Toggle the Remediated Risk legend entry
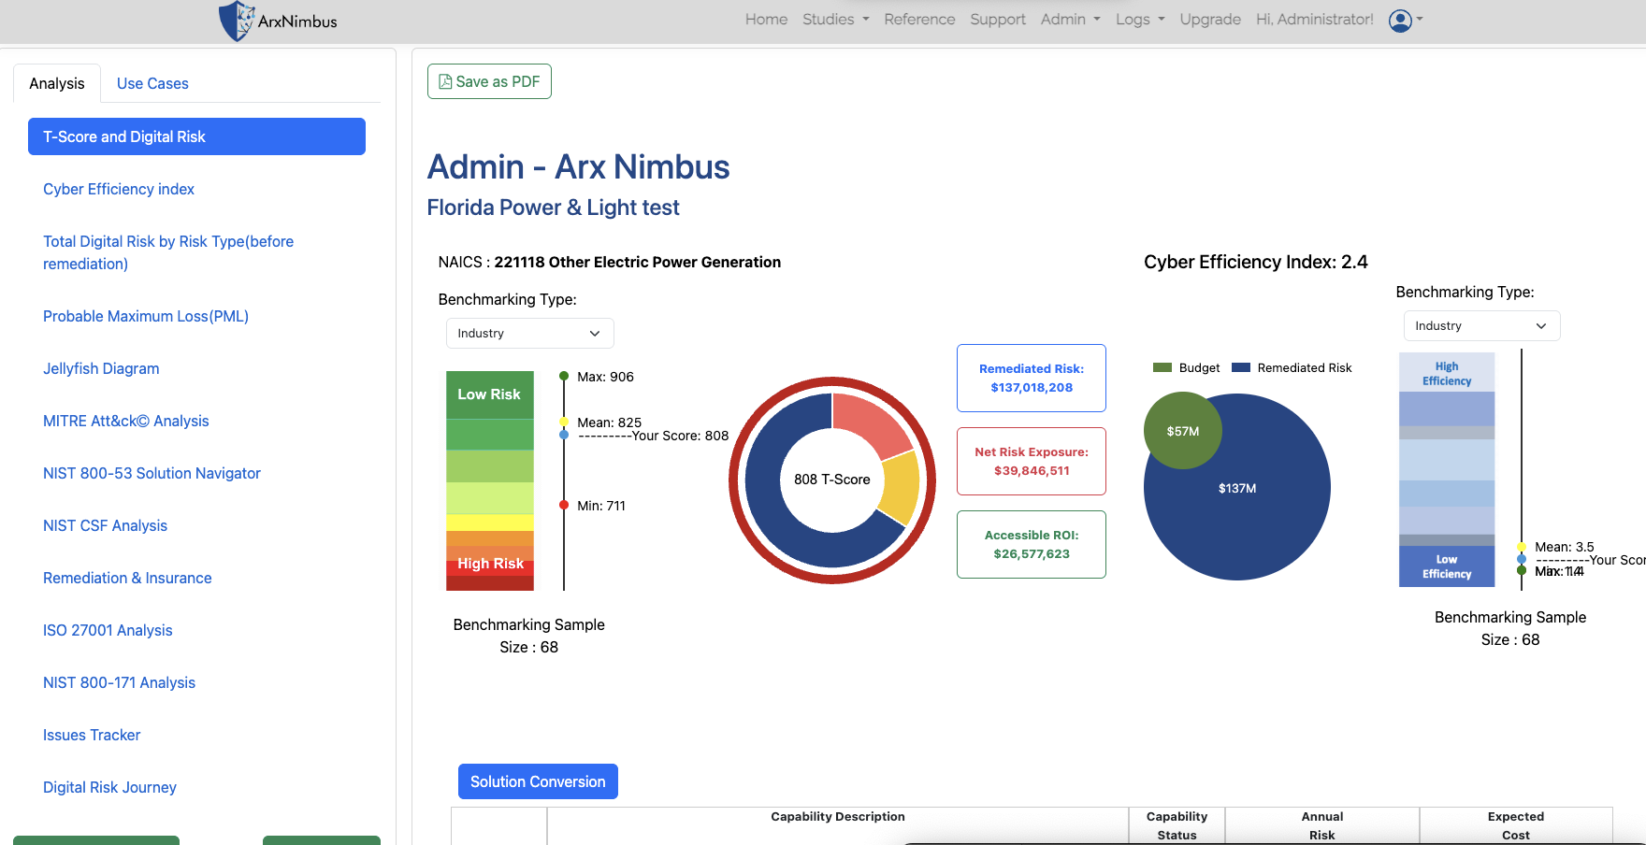The width and height of the screenshot is (1646, 845). [1292, 367]
